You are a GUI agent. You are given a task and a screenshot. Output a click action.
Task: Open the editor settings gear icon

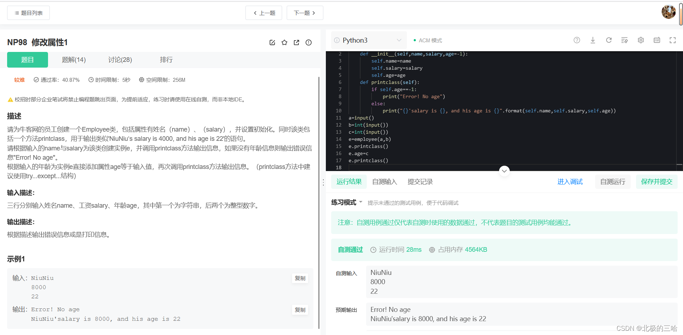(x=641, y=40)
